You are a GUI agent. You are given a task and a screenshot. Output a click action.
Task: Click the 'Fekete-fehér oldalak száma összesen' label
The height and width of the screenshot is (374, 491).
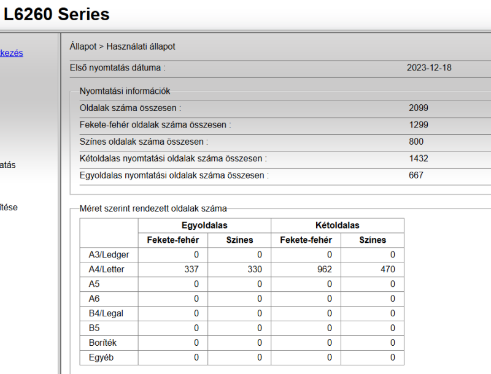click(155, 124)
